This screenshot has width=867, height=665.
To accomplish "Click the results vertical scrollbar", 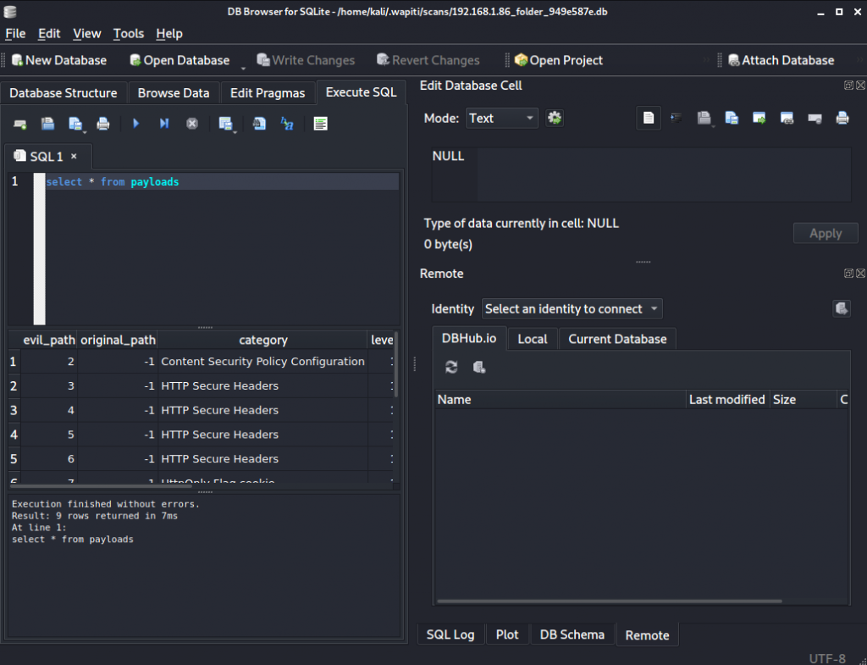I will tap(396, 365).
